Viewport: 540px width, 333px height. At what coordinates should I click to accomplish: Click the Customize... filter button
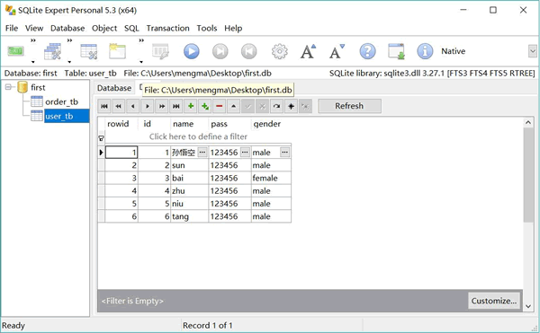coord(494,301)
